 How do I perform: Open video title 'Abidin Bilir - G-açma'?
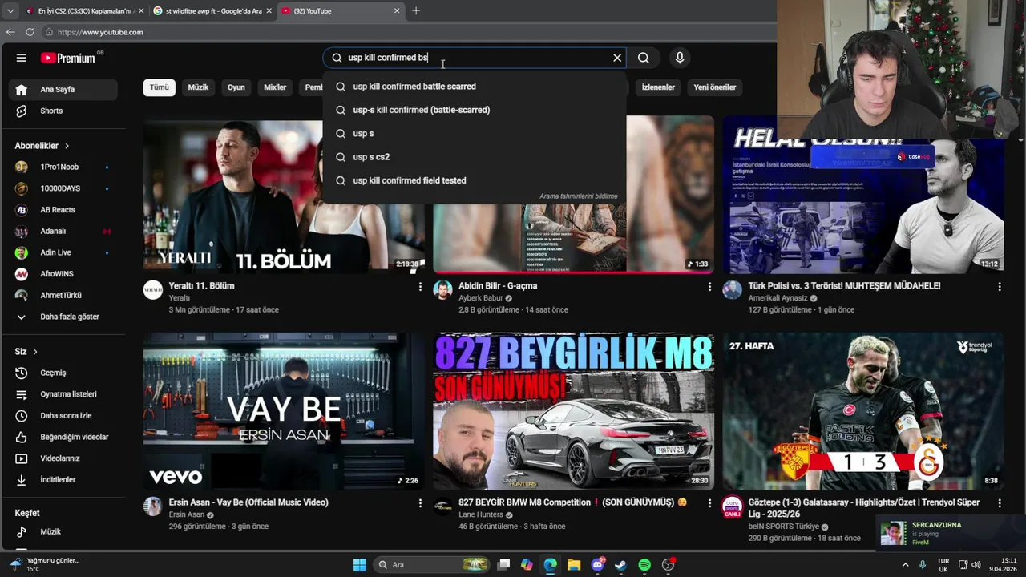[x=498, y=286]
